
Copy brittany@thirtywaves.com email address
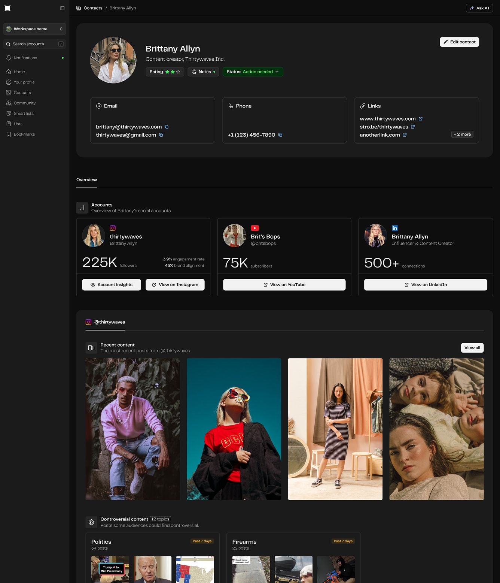[167, 127]
